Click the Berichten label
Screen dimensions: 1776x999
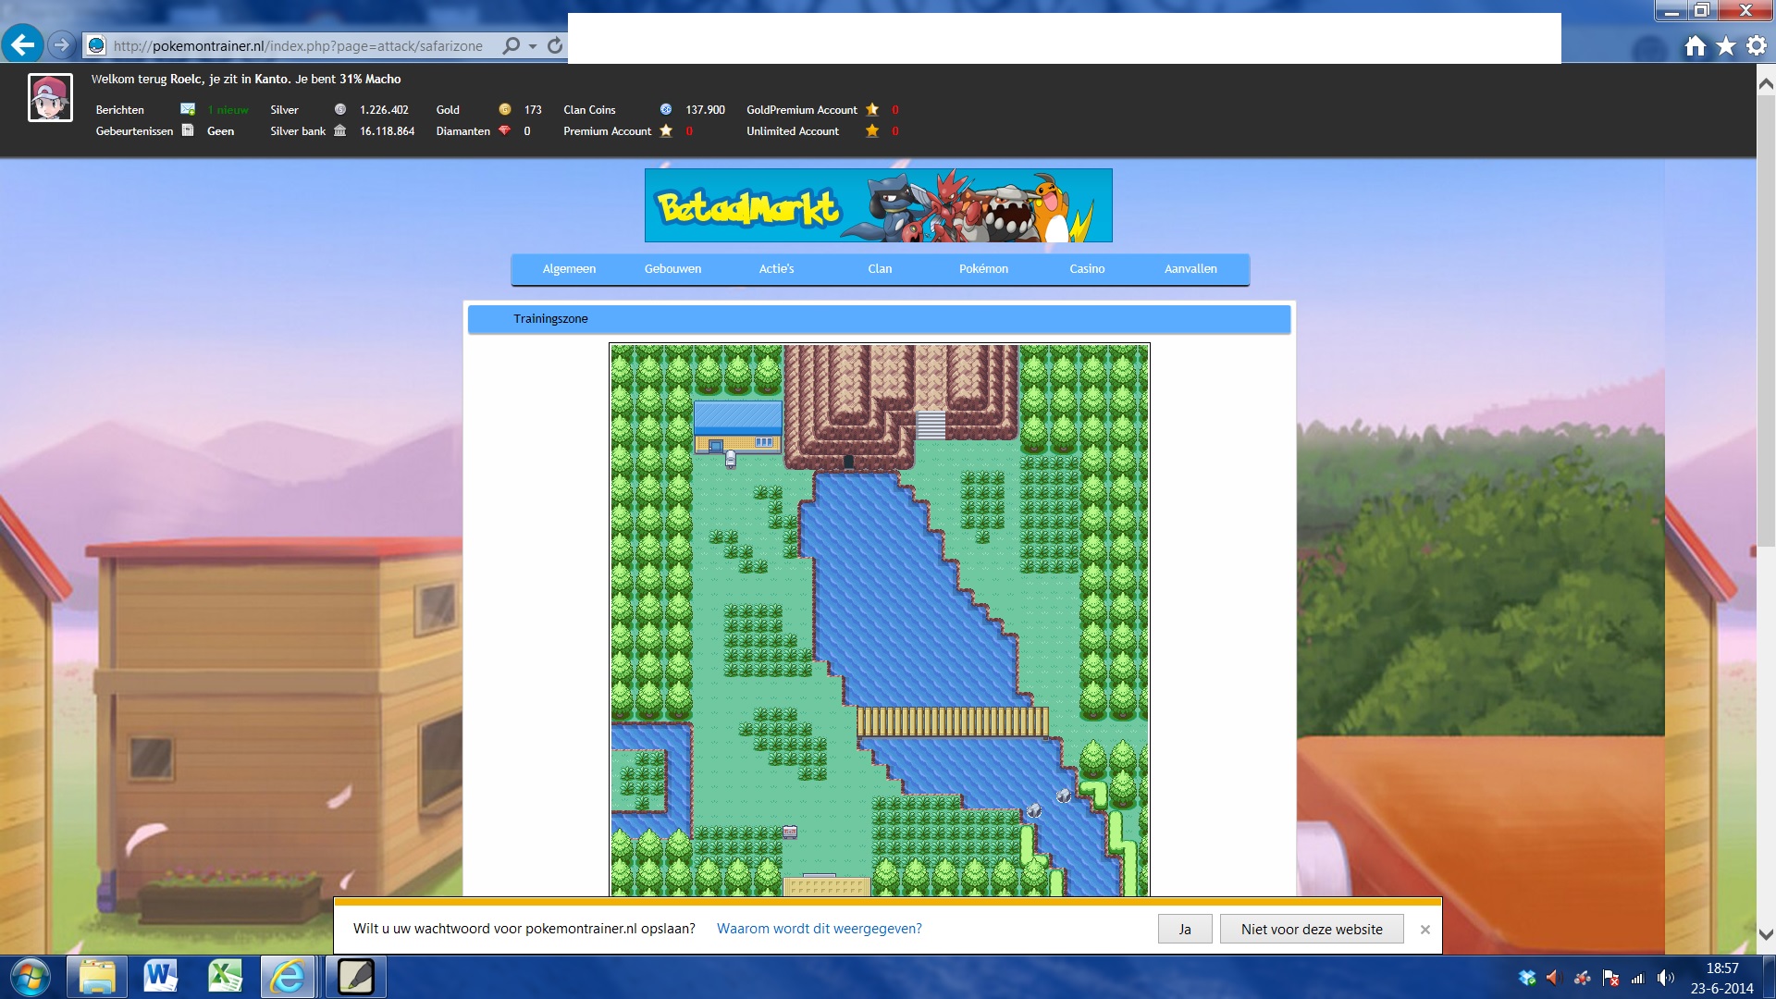tap(120, 110)
